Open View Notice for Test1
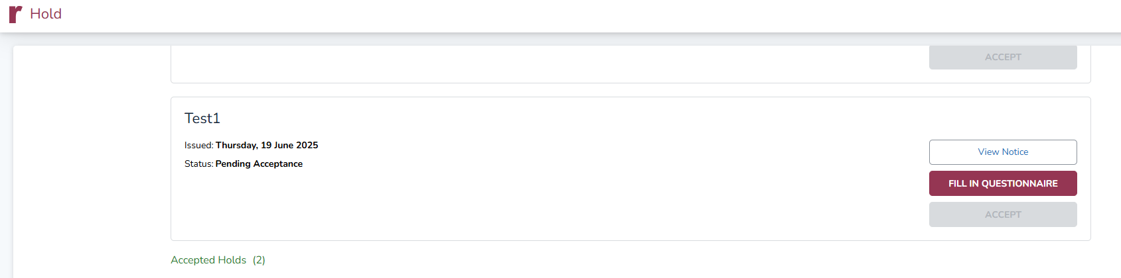The width and height of the screenshot is (1121, 278). (1002, 152)
